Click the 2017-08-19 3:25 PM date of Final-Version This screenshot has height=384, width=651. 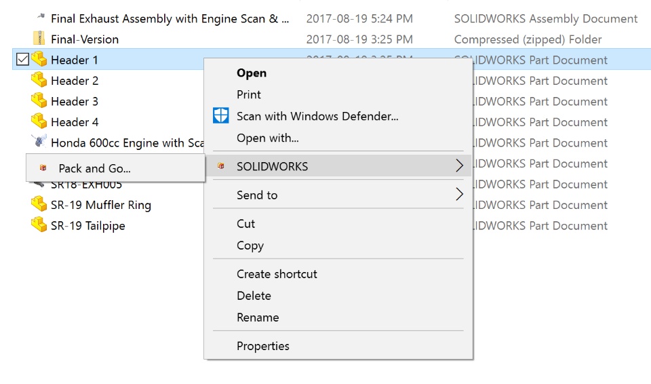pyautogui.click(x=359, y=39)
